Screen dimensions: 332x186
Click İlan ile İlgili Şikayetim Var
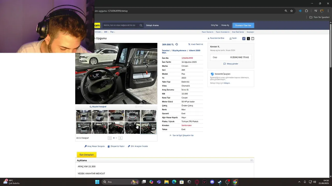182,135
